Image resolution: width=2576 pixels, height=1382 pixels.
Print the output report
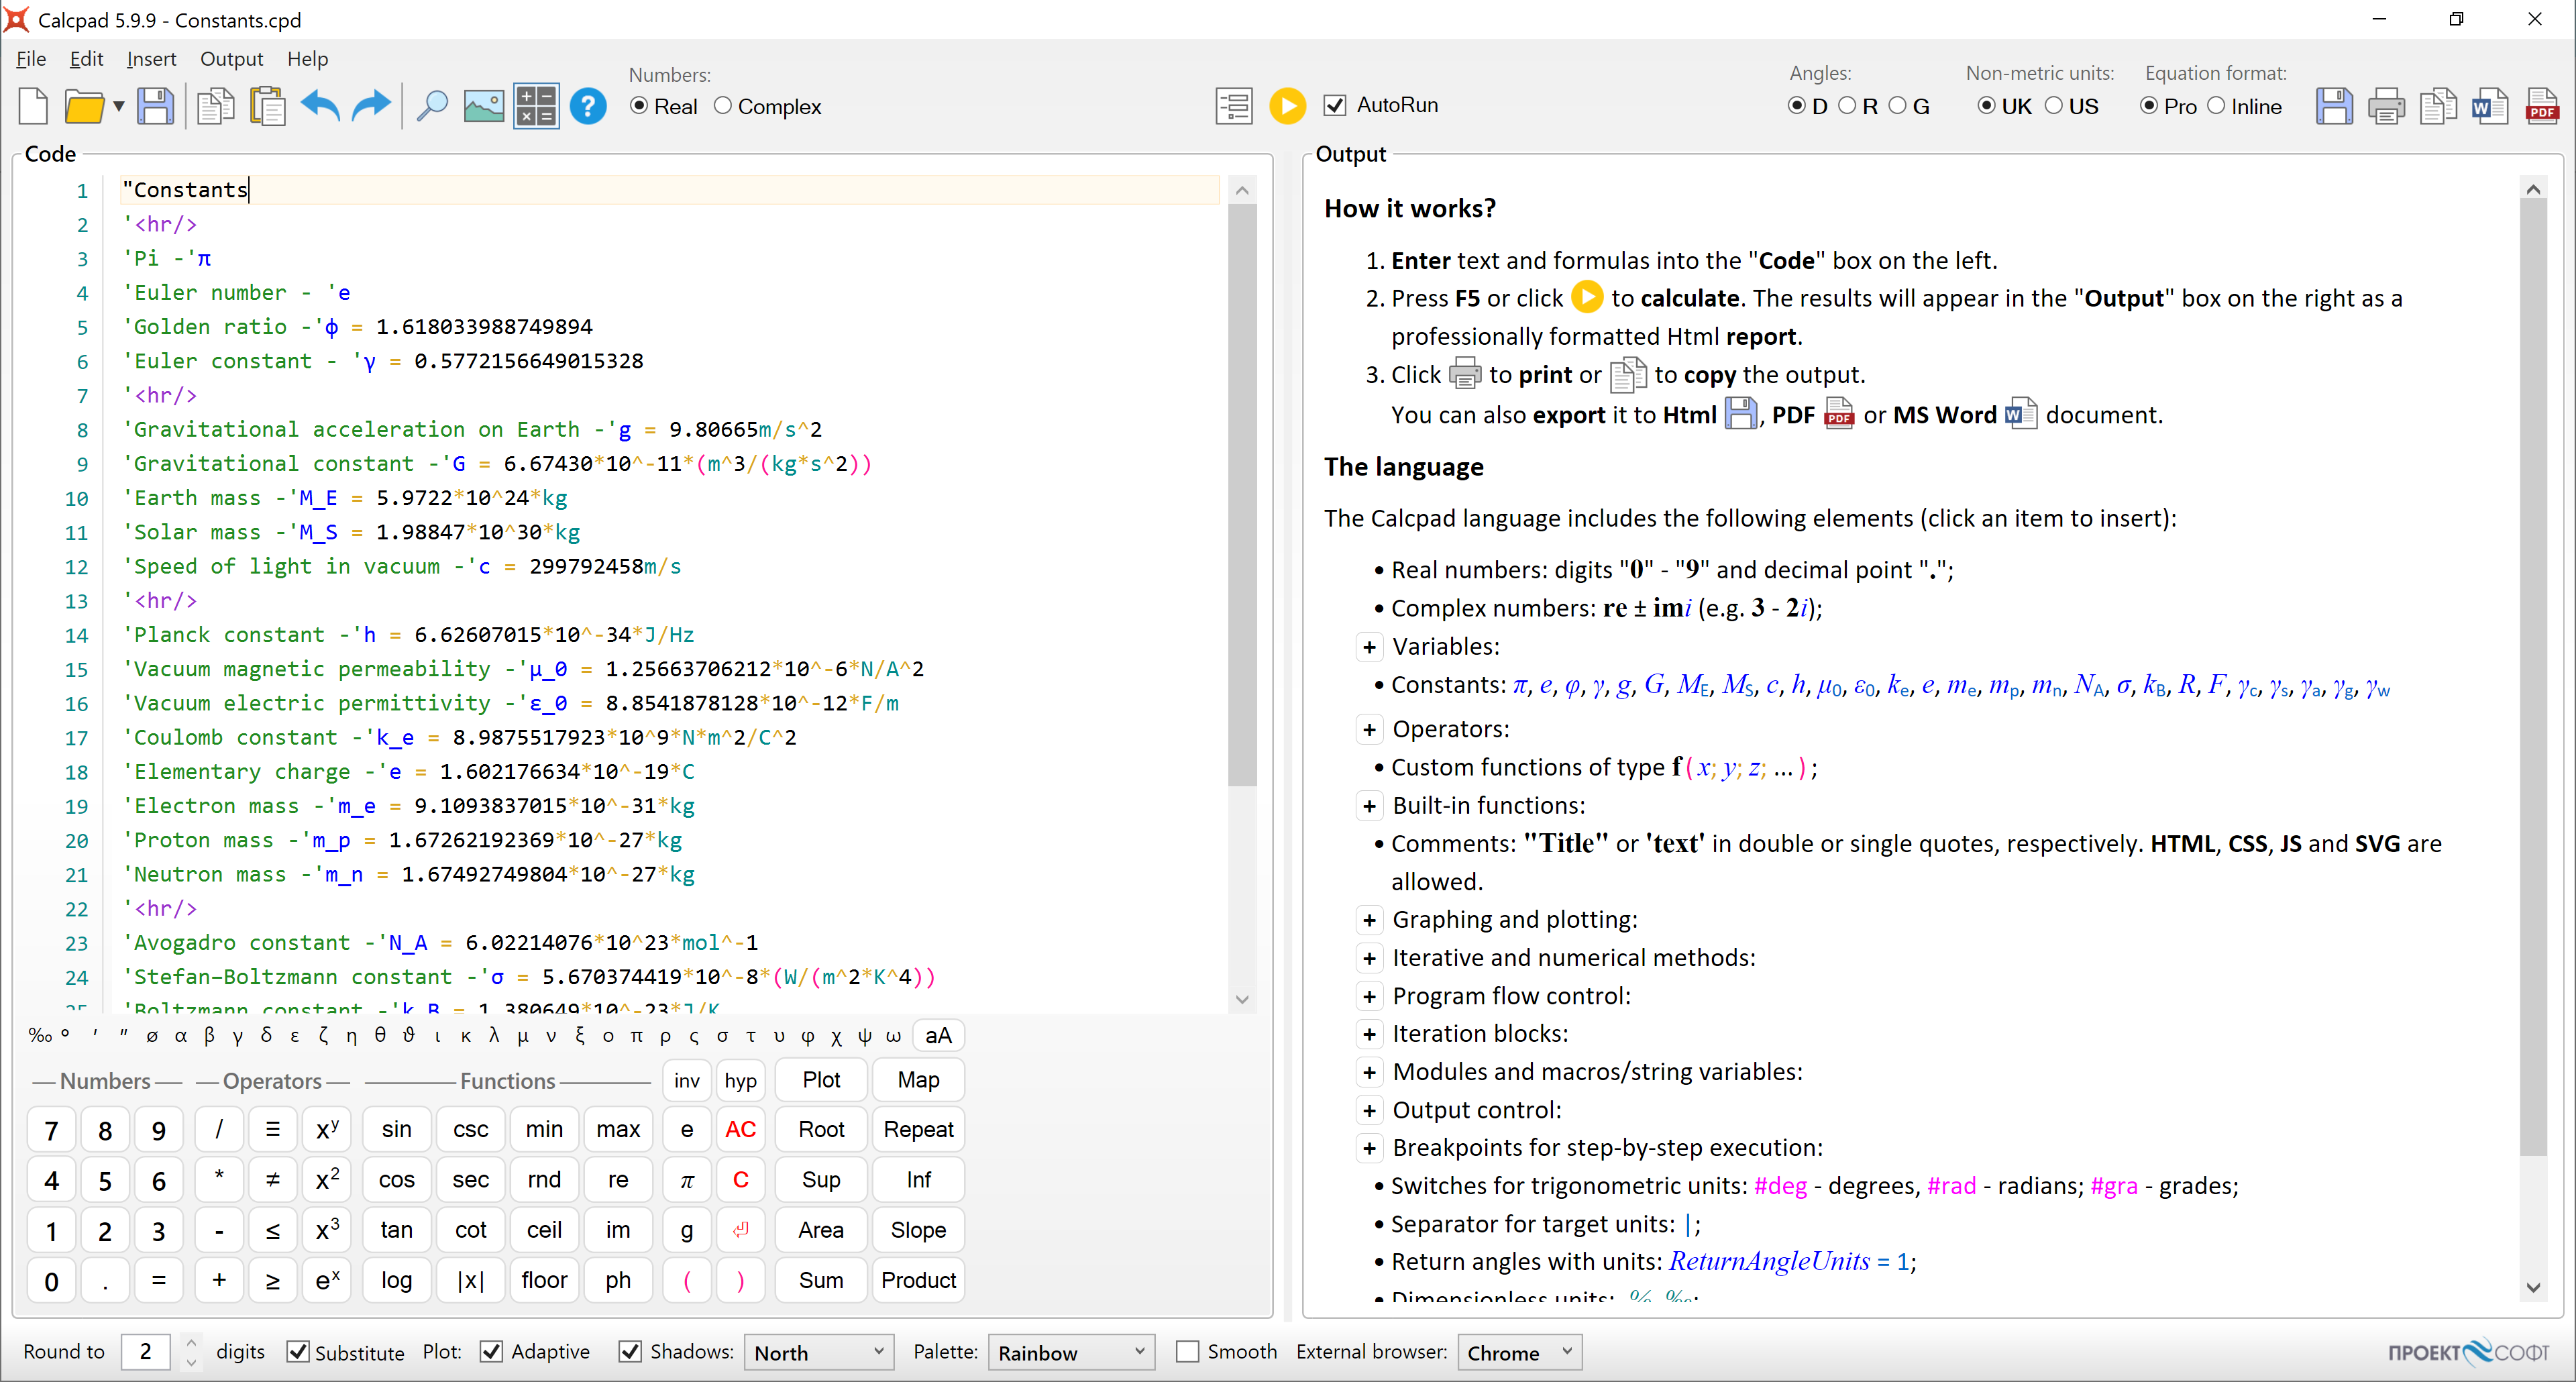coord(2386,105)
